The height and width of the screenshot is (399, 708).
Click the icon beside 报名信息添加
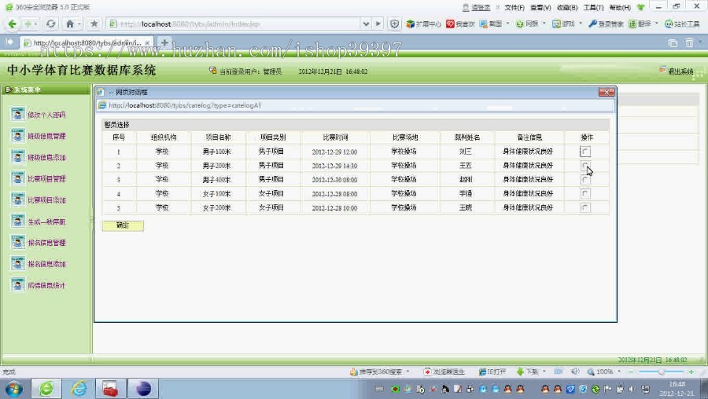[x=17, y=264]
